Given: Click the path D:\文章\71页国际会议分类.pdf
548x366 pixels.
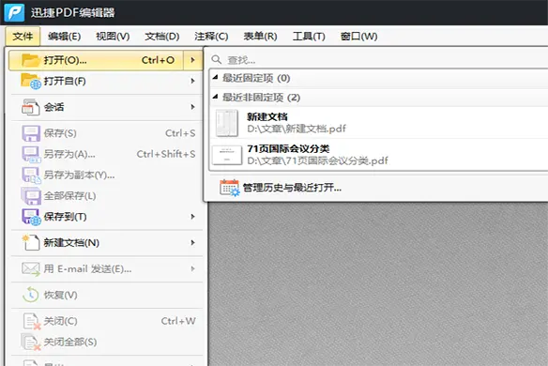Looking at the screenshot, I should (x=318, y=160).
